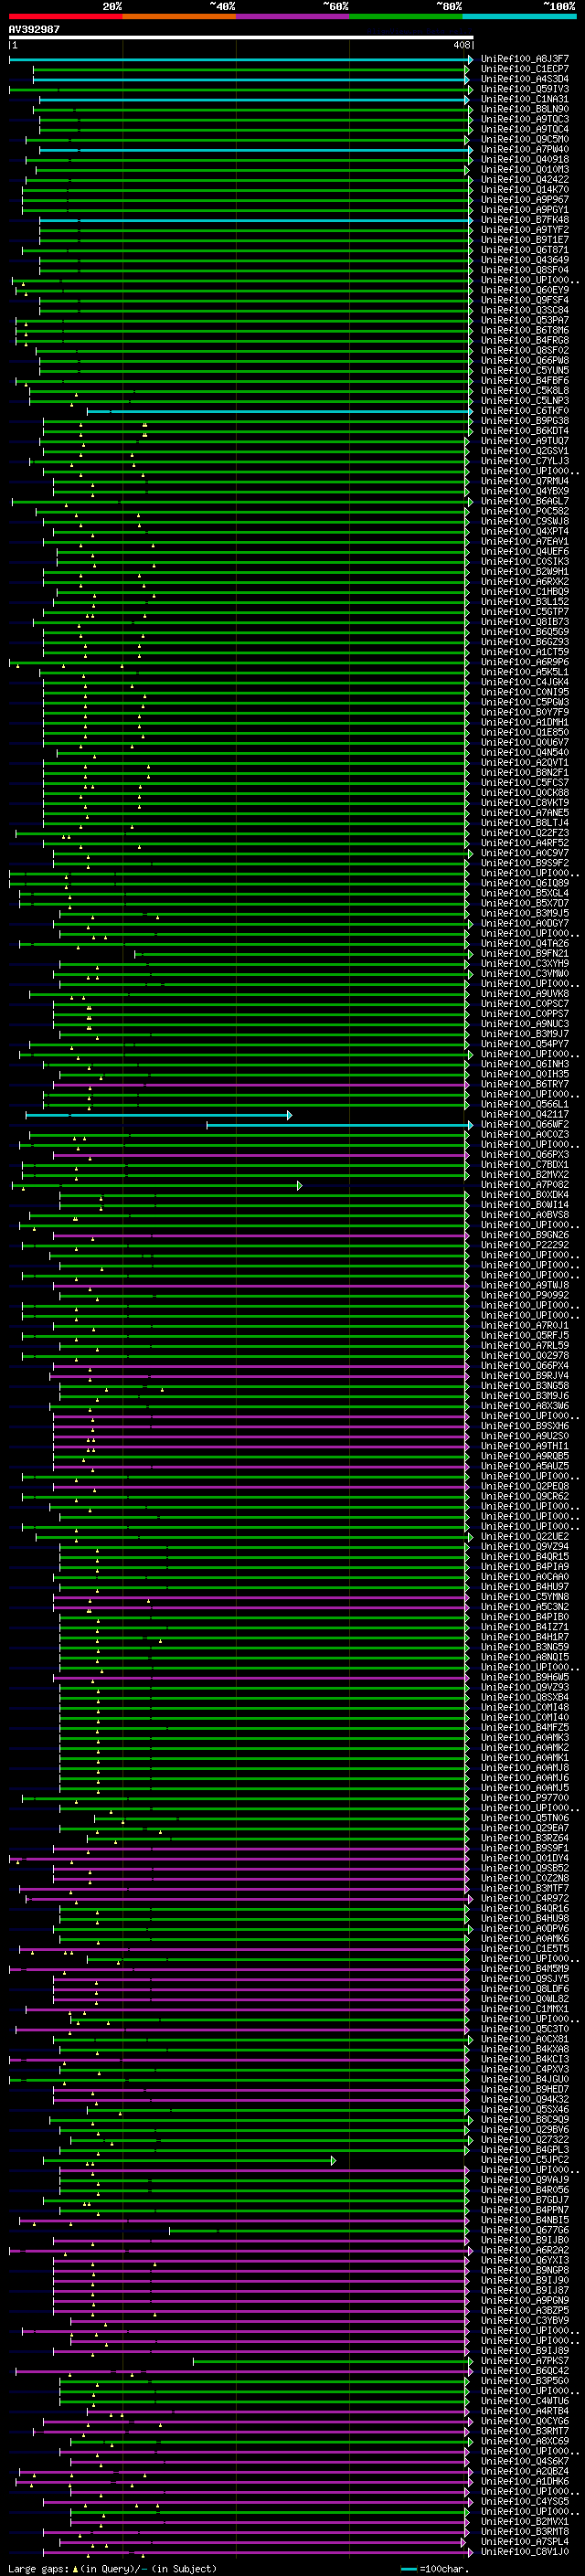The image size is (585, 2576).
Task: Click the UniRef100_Q01QM3 label
Action: (x=525, y=169)
